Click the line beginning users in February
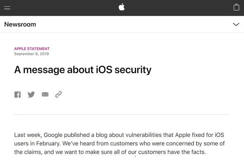The height and width of the screenshot is (160, 244). (x=120, y=143)
